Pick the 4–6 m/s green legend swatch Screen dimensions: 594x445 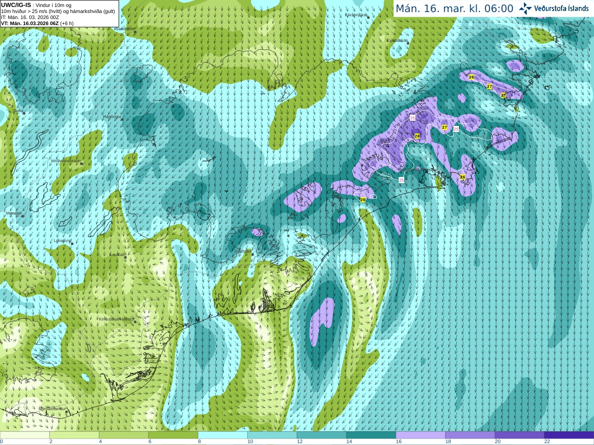pos(123,435)
